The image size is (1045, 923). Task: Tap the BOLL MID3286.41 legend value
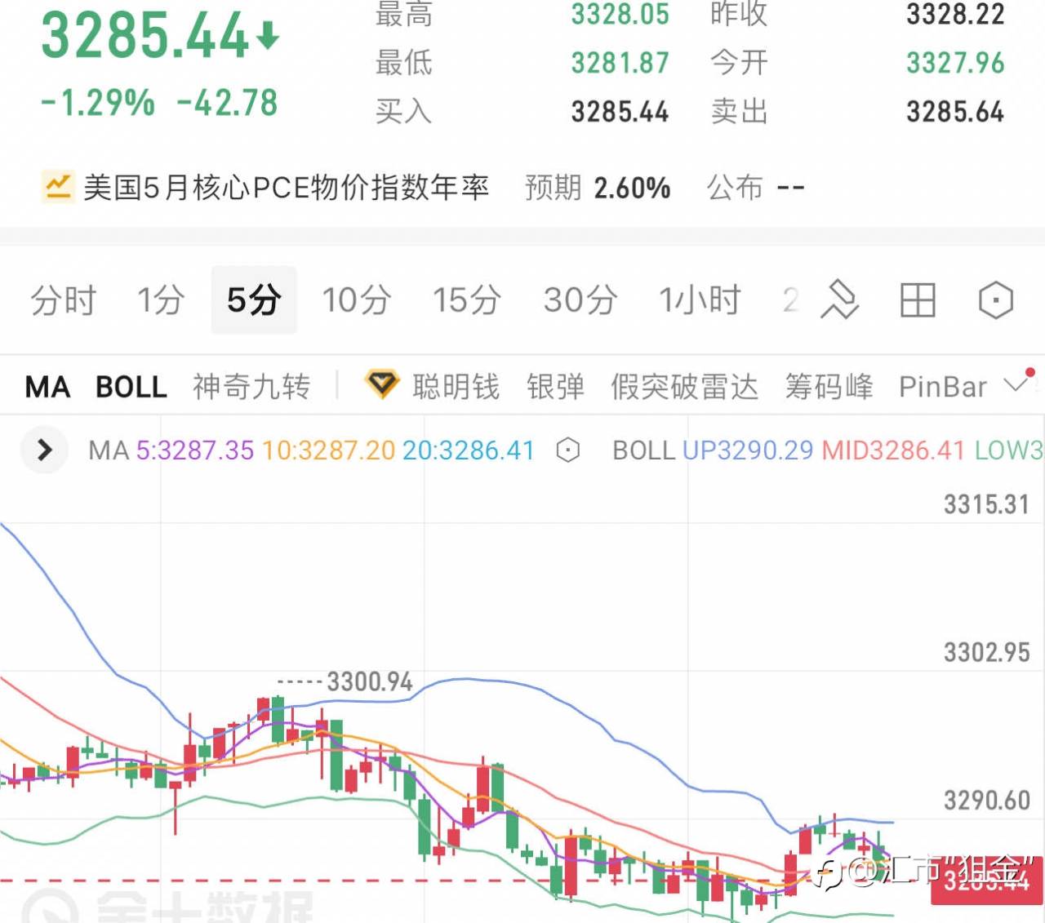click(893, 450)
